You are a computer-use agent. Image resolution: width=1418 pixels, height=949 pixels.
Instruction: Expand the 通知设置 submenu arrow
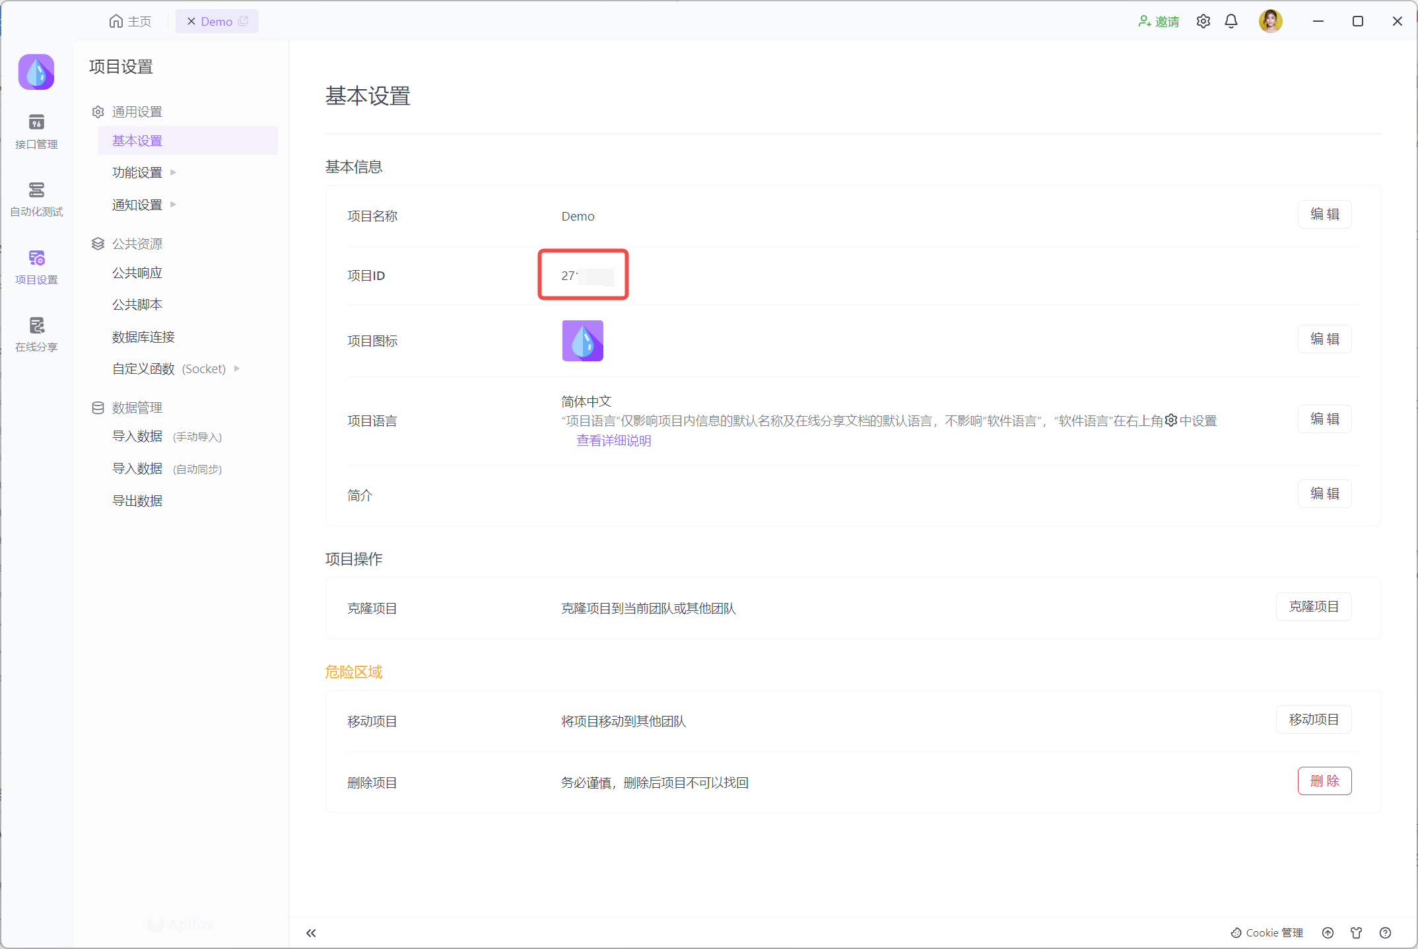click(173, 205)
